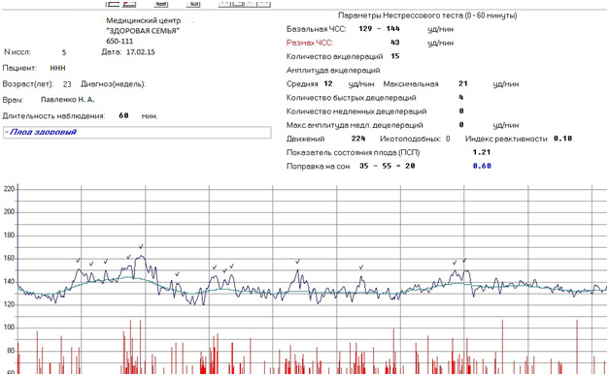Screen dimensions: 609x376
Task: Click the ПСП value 1.21
Action: click(x=482, y=152)
